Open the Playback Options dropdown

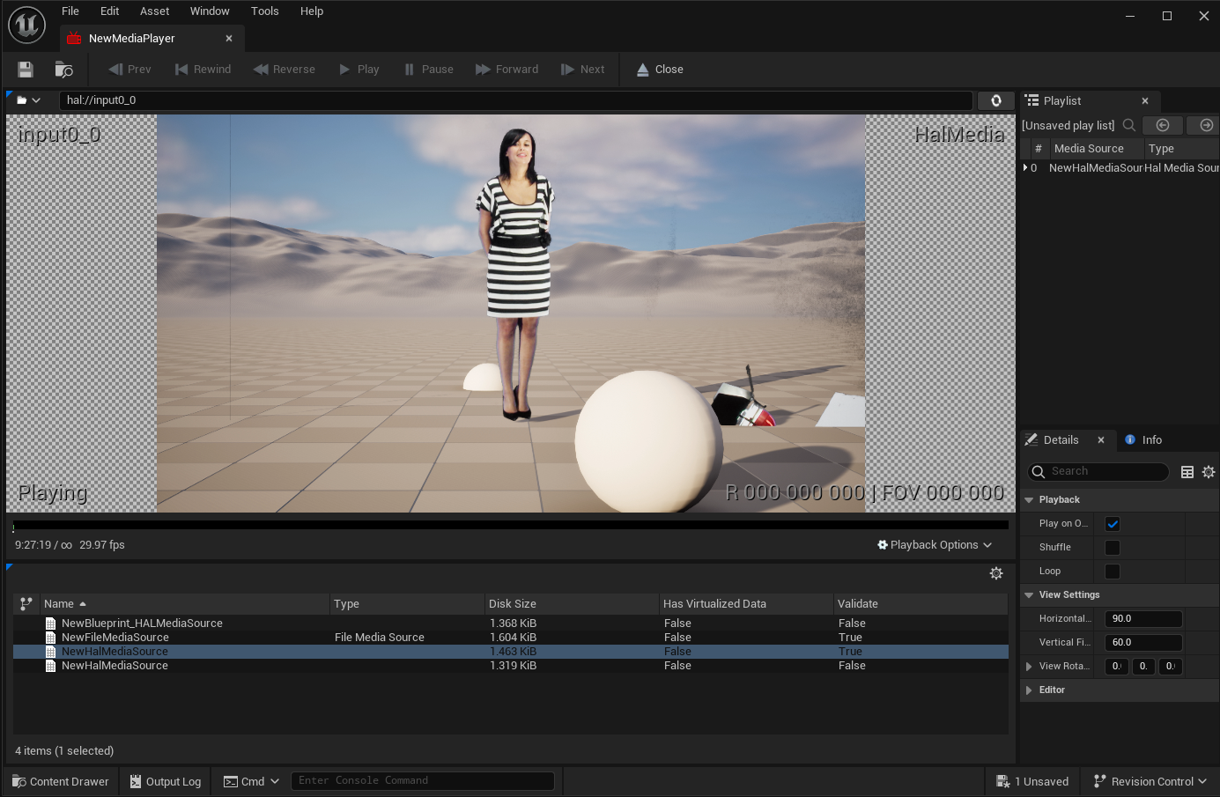coord(935,545)
